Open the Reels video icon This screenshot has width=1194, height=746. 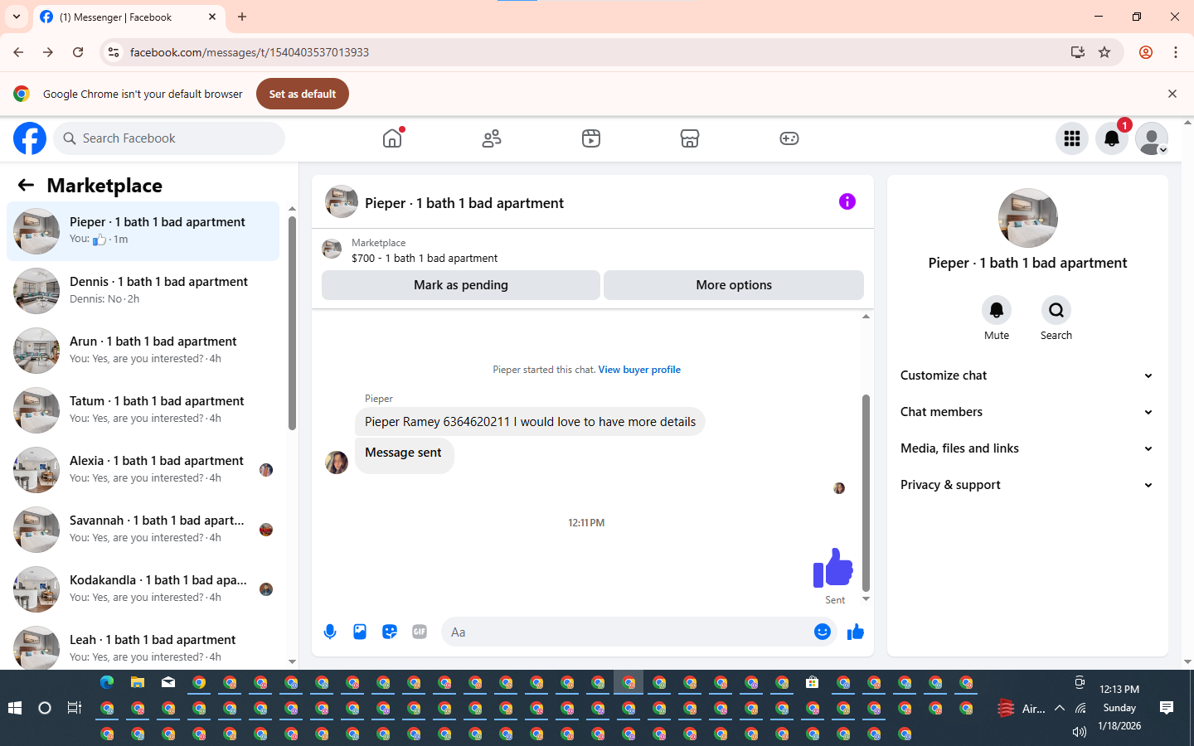[x=591, y=138]
